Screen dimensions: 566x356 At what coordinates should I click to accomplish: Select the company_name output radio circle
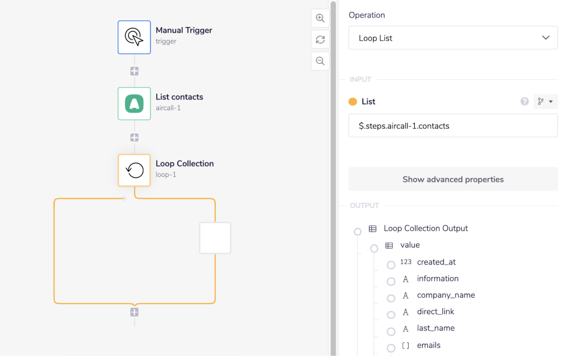pos(391,298)
